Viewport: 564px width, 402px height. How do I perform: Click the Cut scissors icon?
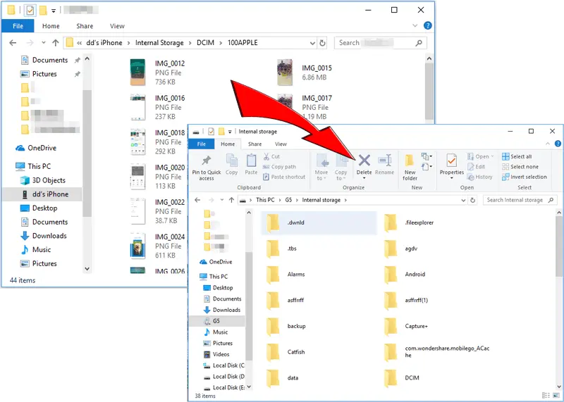tap(266, 156)
